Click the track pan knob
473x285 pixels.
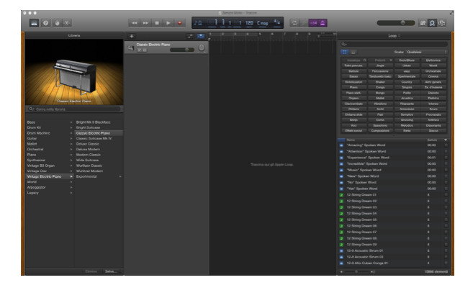tap(202, 48)
